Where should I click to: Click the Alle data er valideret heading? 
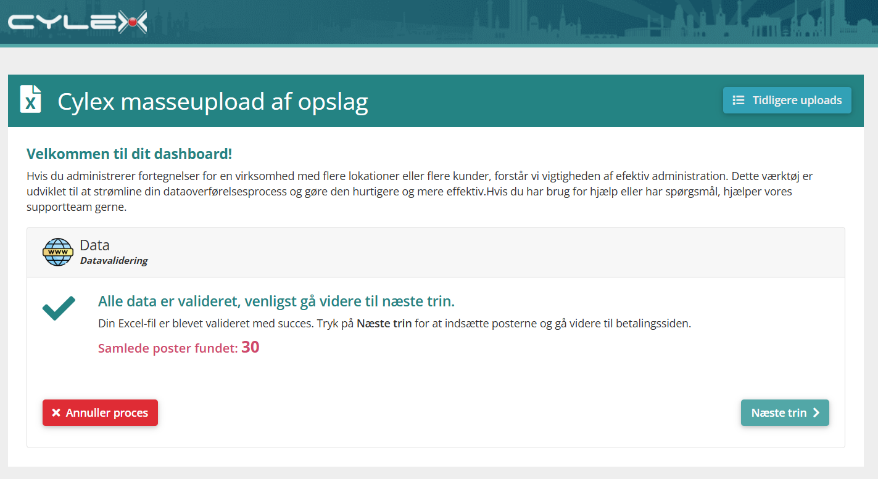pos(276,301)
